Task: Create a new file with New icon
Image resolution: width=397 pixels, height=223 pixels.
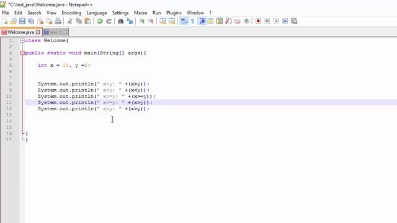Action: [x=4, y=21]
